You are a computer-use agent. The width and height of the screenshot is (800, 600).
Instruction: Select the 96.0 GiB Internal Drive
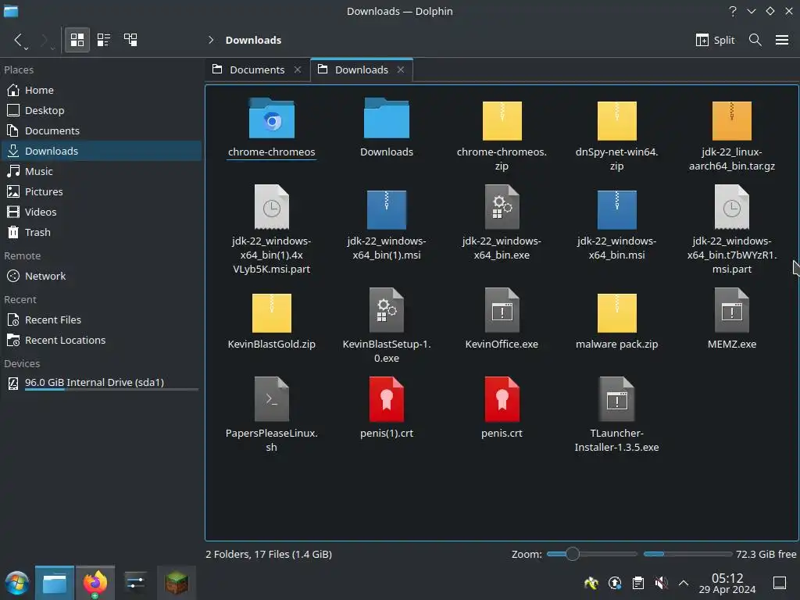101,383
